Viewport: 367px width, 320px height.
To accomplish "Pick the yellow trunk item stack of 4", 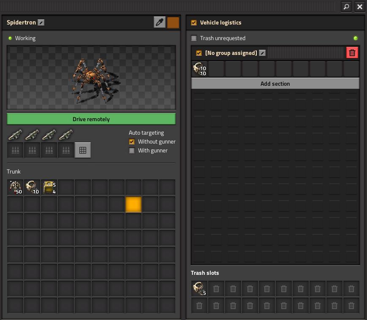I will [49, 187].
